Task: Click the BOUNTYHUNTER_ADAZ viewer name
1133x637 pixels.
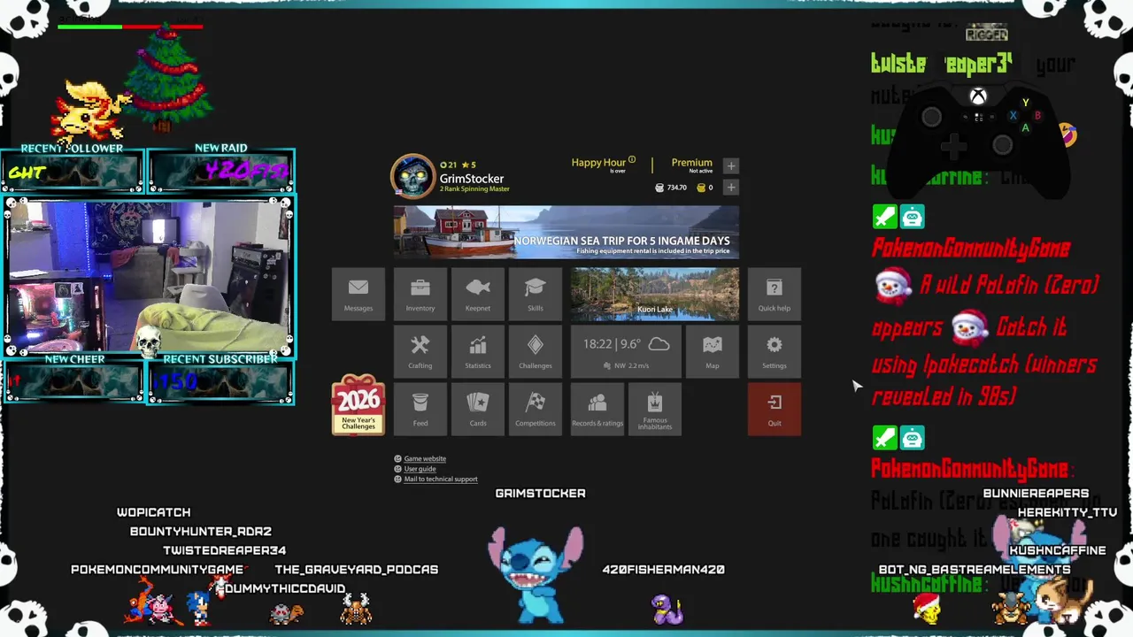Action: tap(201, 532)
